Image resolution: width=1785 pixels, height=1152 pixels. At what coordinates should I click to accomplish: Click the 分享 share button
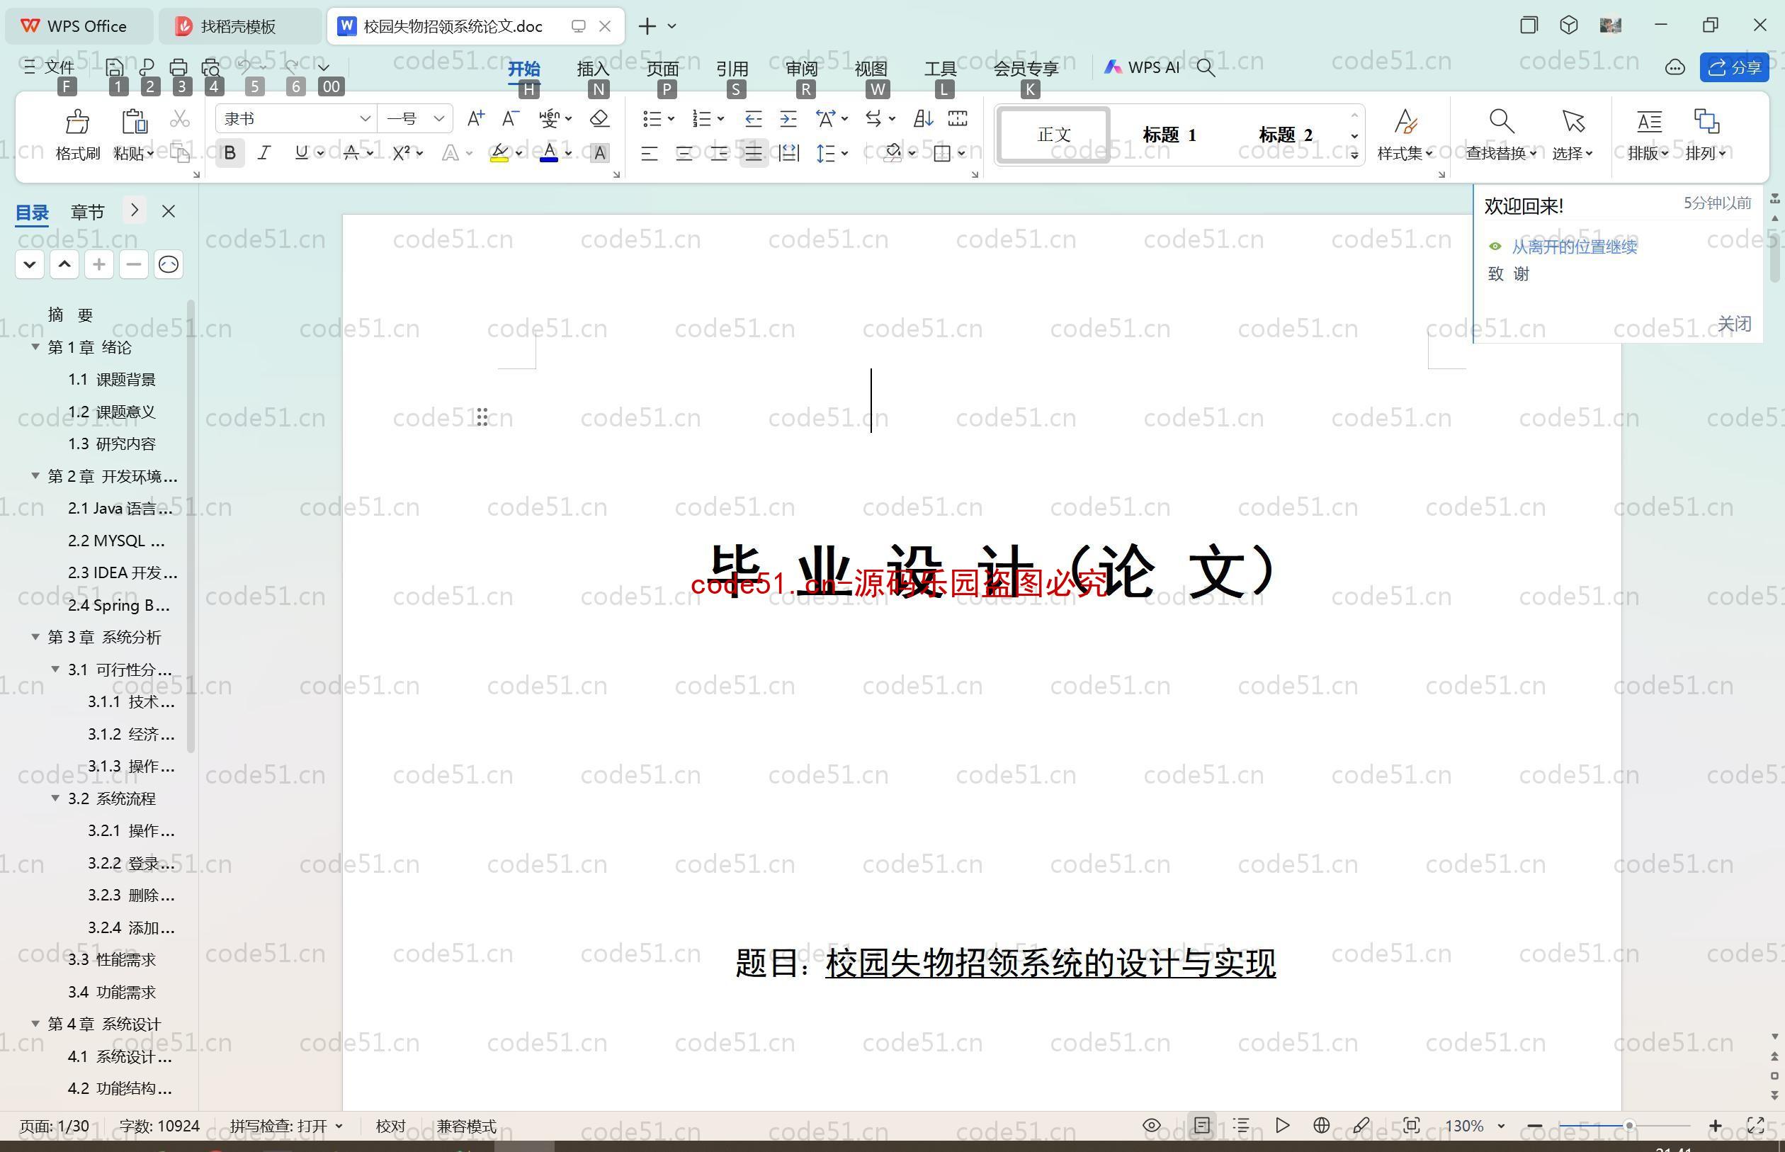click(1734, 67)
